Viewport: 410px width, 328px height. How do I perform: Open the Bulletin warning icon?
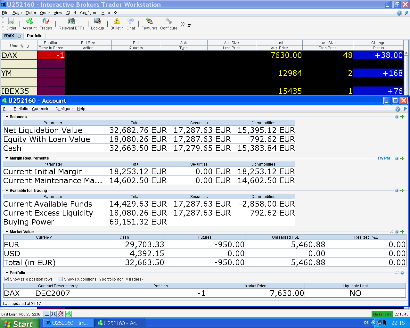tap(117, 21)
